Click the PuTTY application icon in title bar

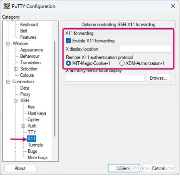[x=7, y=6]
